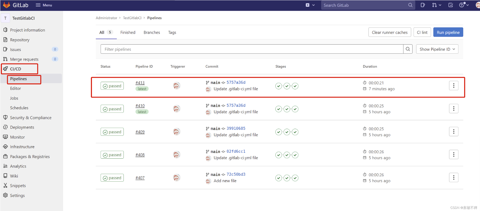Click the Wiki icon in sidebar
This screenshot has height=211, width=480.
[x=5, y=176]
